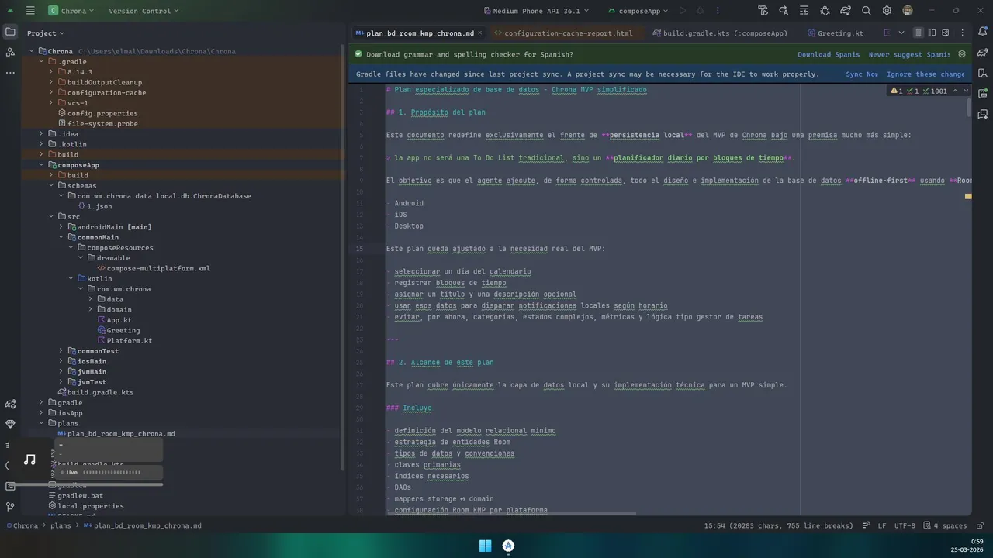Collapse the .gradle folder
The image size is (993, 558).
tap(42, 61)
